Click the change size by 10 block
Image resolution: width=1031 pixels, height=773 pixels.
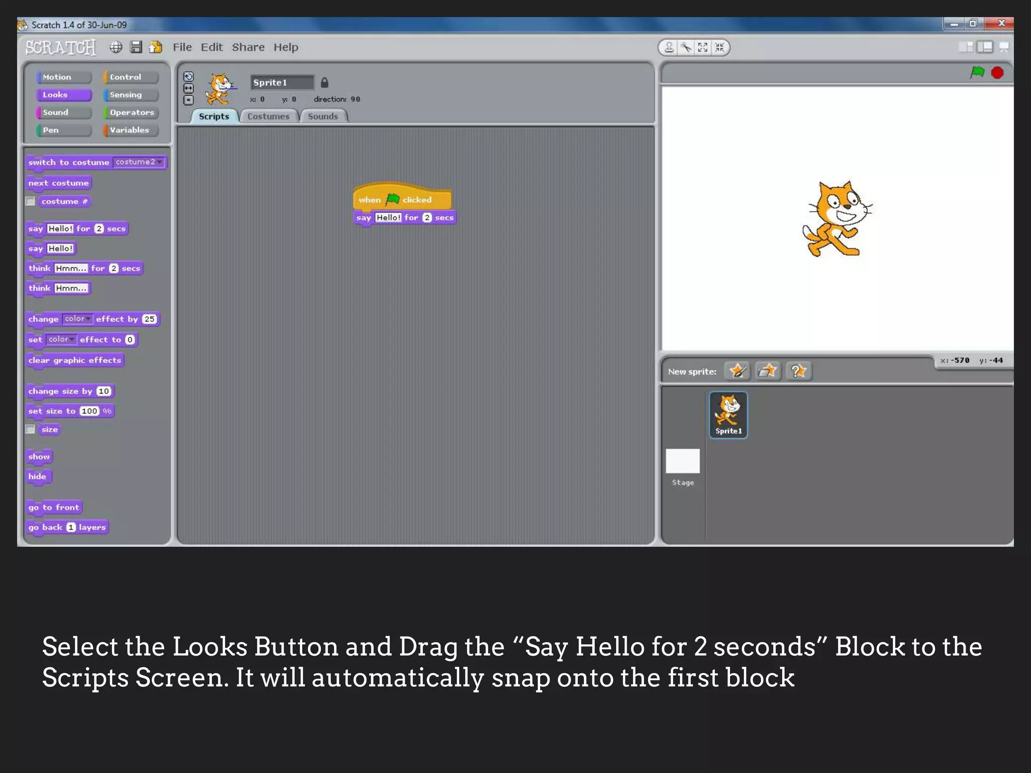70,391
